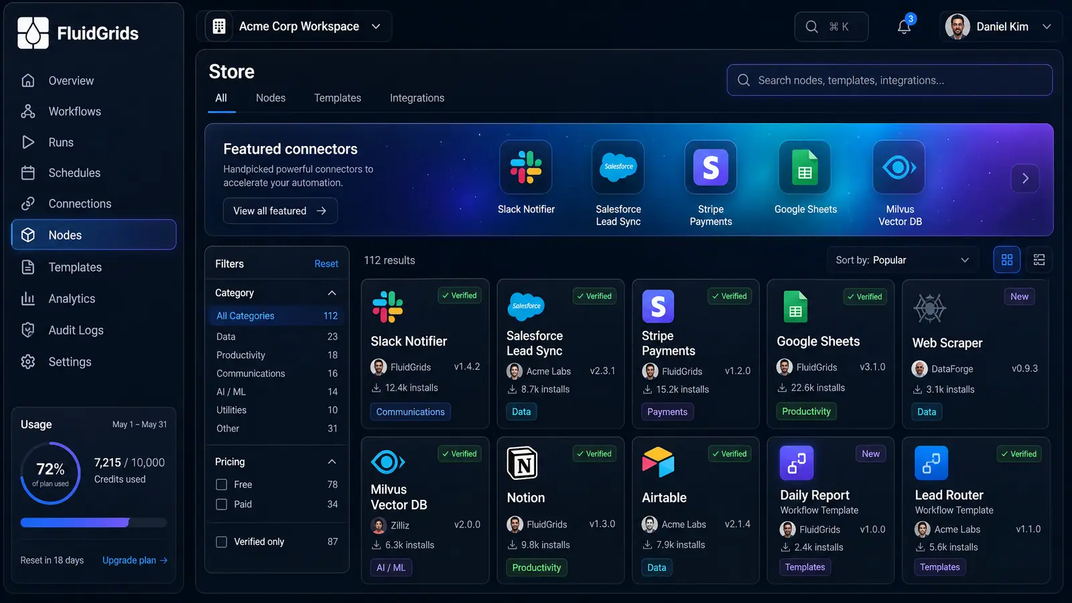
Task: Enable the Free pricing checkbox
Action: (x=222, y=484)
